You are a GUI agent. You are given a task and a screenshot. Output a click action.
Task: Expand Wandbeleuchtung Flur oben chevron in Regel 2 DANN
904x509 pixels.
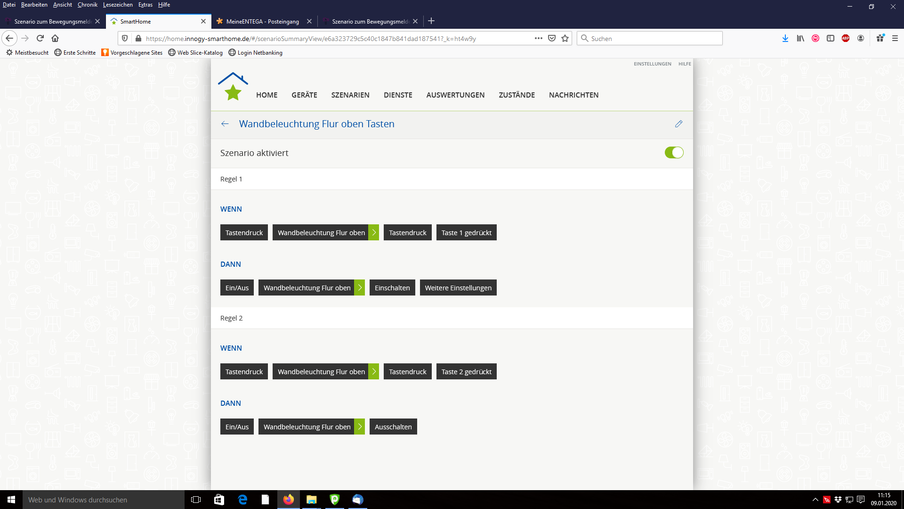(360, 427)
